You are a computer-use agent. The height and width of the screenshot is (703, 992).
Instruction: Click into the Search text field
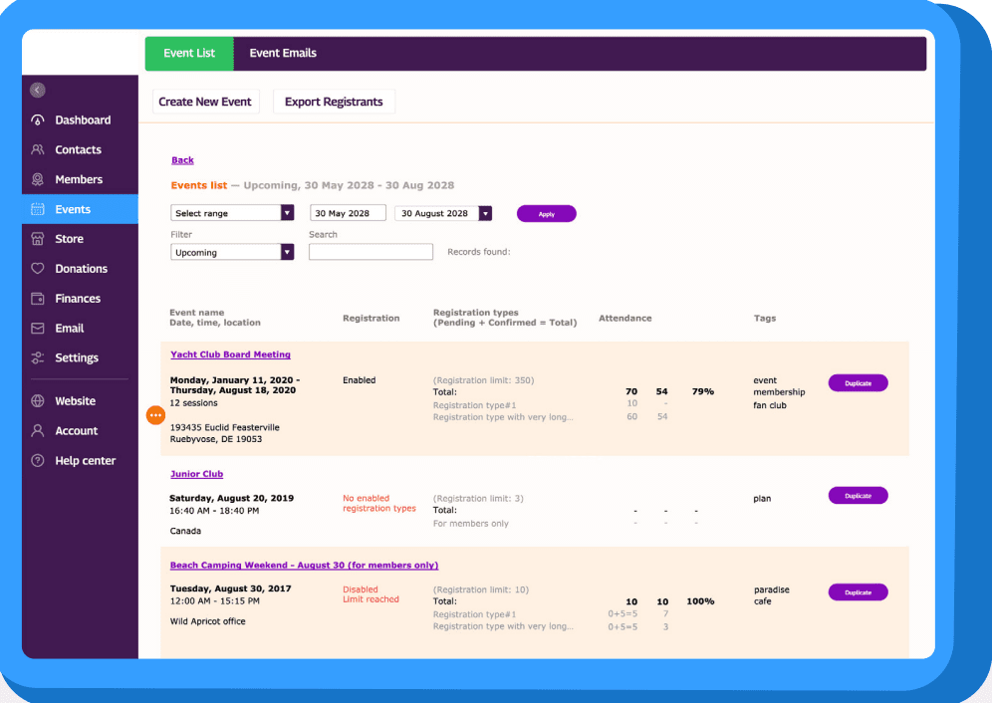point(371,253)
